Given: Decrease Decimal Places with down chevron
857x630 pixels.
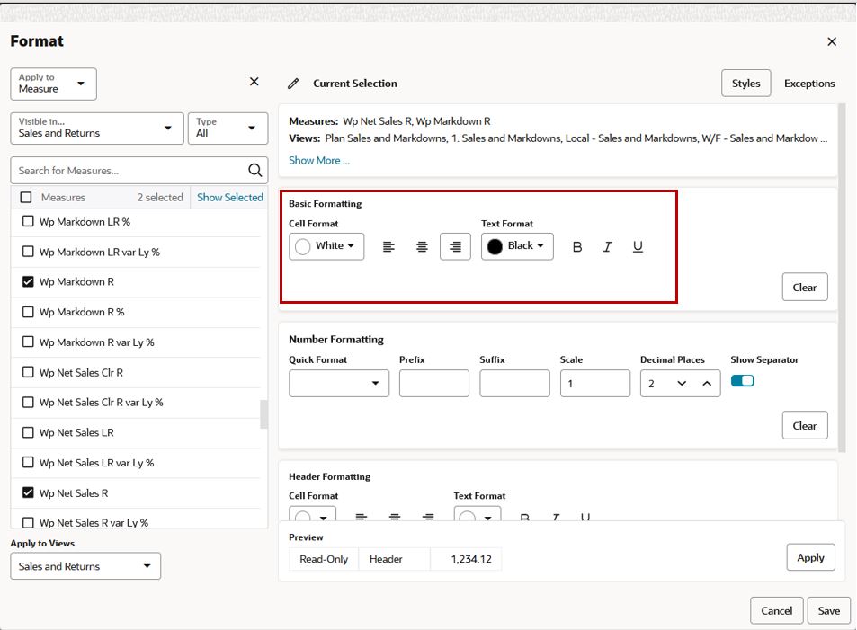Looking at the screenshot, I should [x=682, y=384].
